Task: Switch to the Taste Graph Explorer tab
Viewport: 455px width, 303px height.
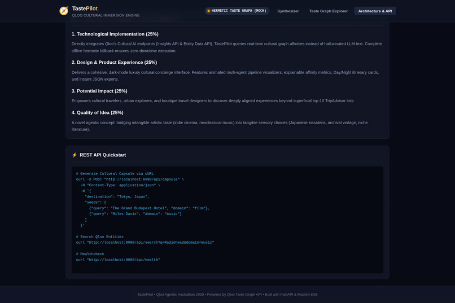Action: [328, 11]
